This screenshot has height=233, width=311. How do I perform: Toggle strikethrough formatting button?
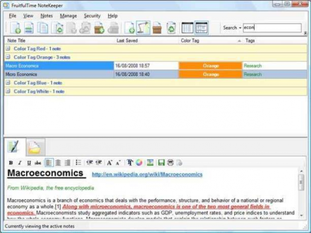tap(38, 163)
